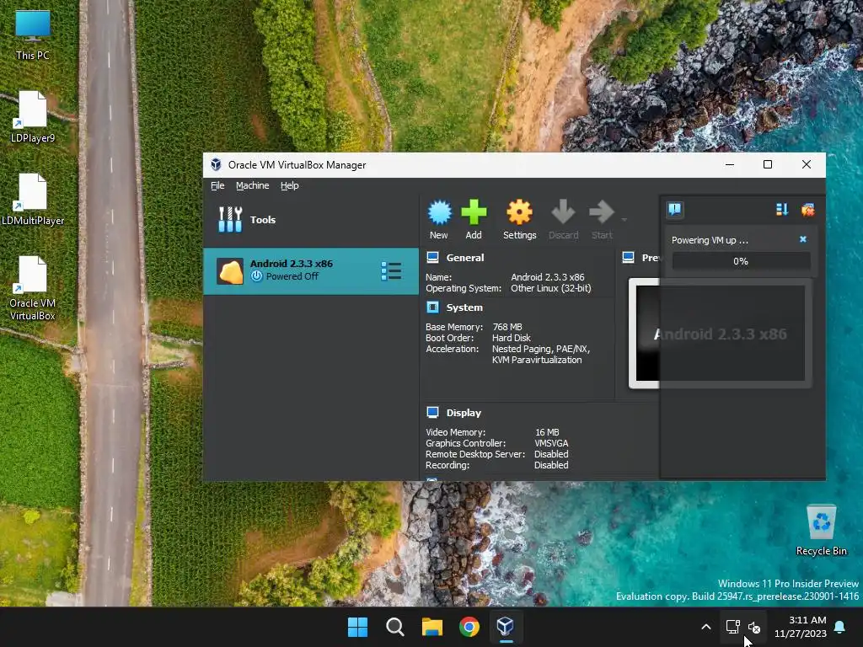Click the Discard toolbar arrow icon
863x647 pixels.
[563, 212]
